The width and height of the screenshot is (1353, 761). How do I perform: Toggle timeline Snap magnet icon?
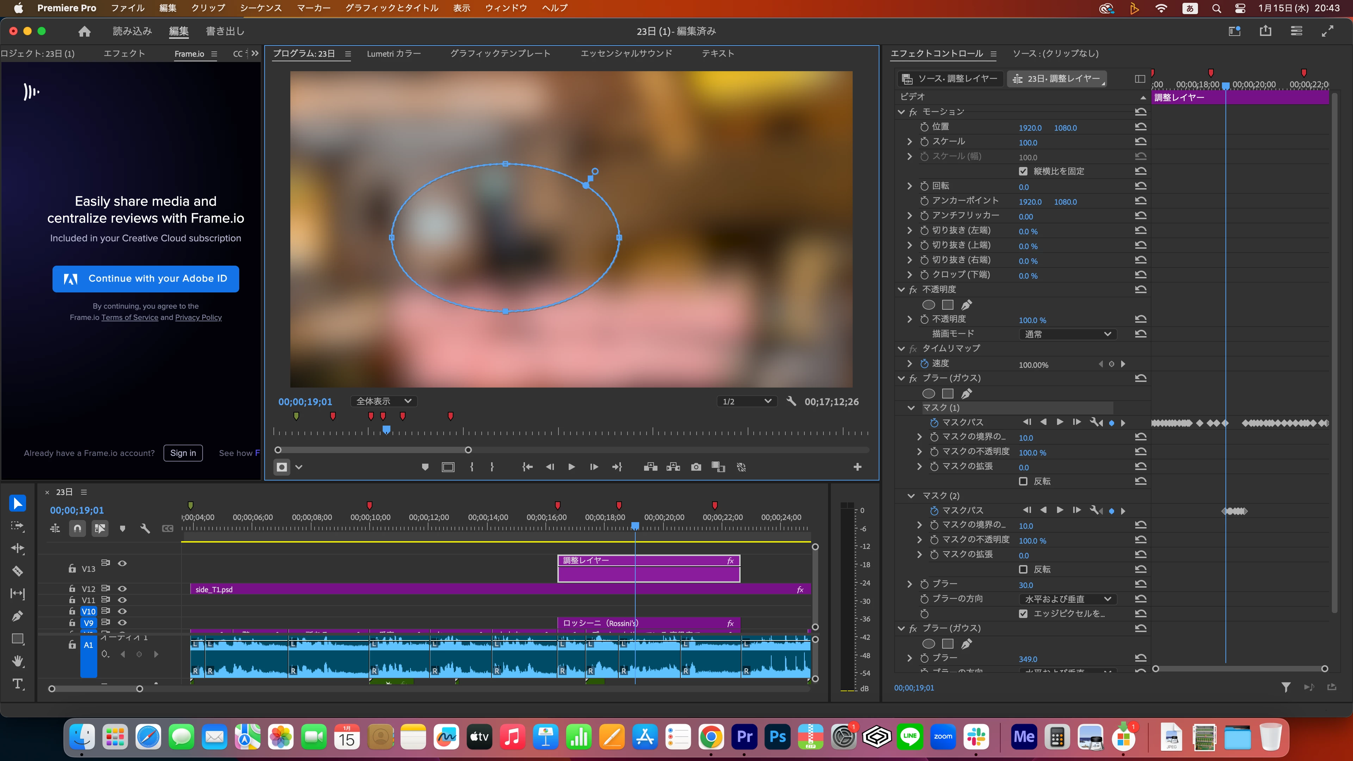[x=77, y=528]
